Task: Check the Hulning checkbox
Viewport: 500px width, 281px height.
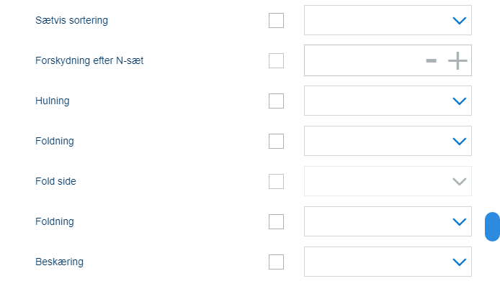Action: coord(276,101)
